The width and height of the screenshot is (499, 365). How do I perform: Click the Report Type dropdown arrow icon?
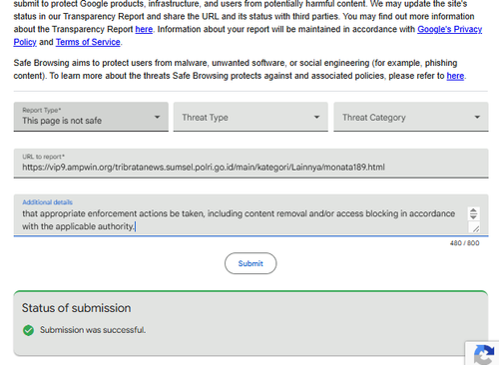157,117
